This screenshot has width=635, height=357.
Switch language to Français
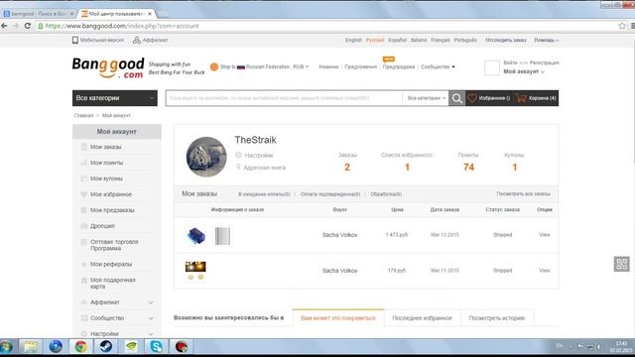click(x=441, y=40)
